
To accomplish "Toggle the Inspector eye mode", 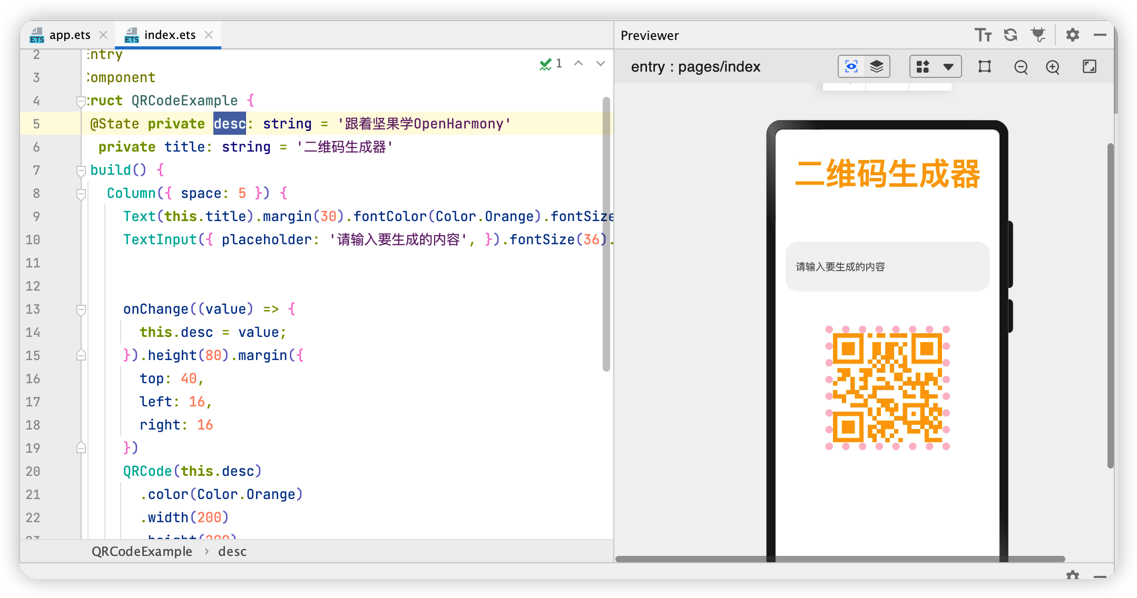I will (851, 66).
